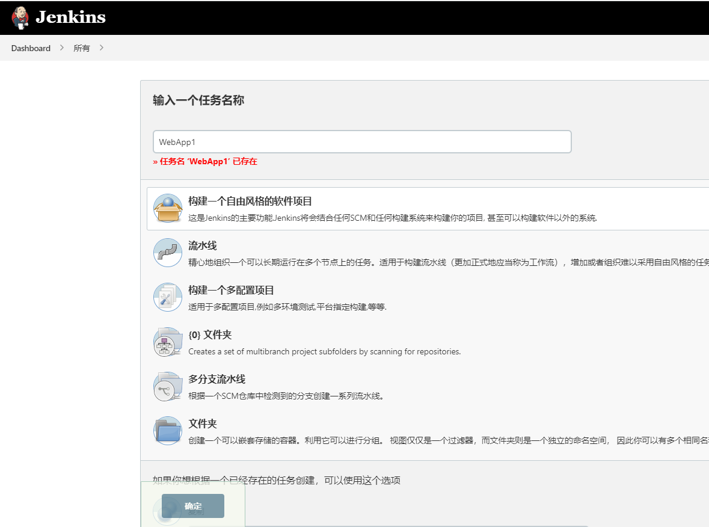Screen dimensions: 709x527
Task: Click the pipeline description starting 精心地组织
Action: (449, 262)
